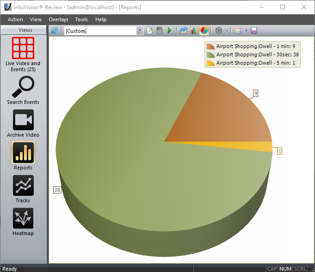Open the [Custom] report dropdown
Screen dimensions: 315x272
tap(140, 30)
